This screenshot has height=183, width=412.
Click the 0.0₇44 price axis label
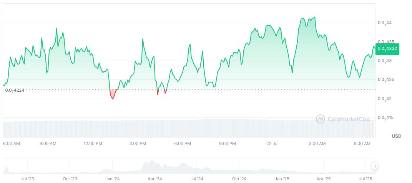point(385,23)
